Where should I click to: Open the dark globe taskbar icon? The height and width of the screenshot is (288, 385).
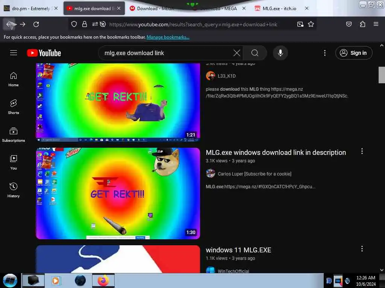pos(80,280)
